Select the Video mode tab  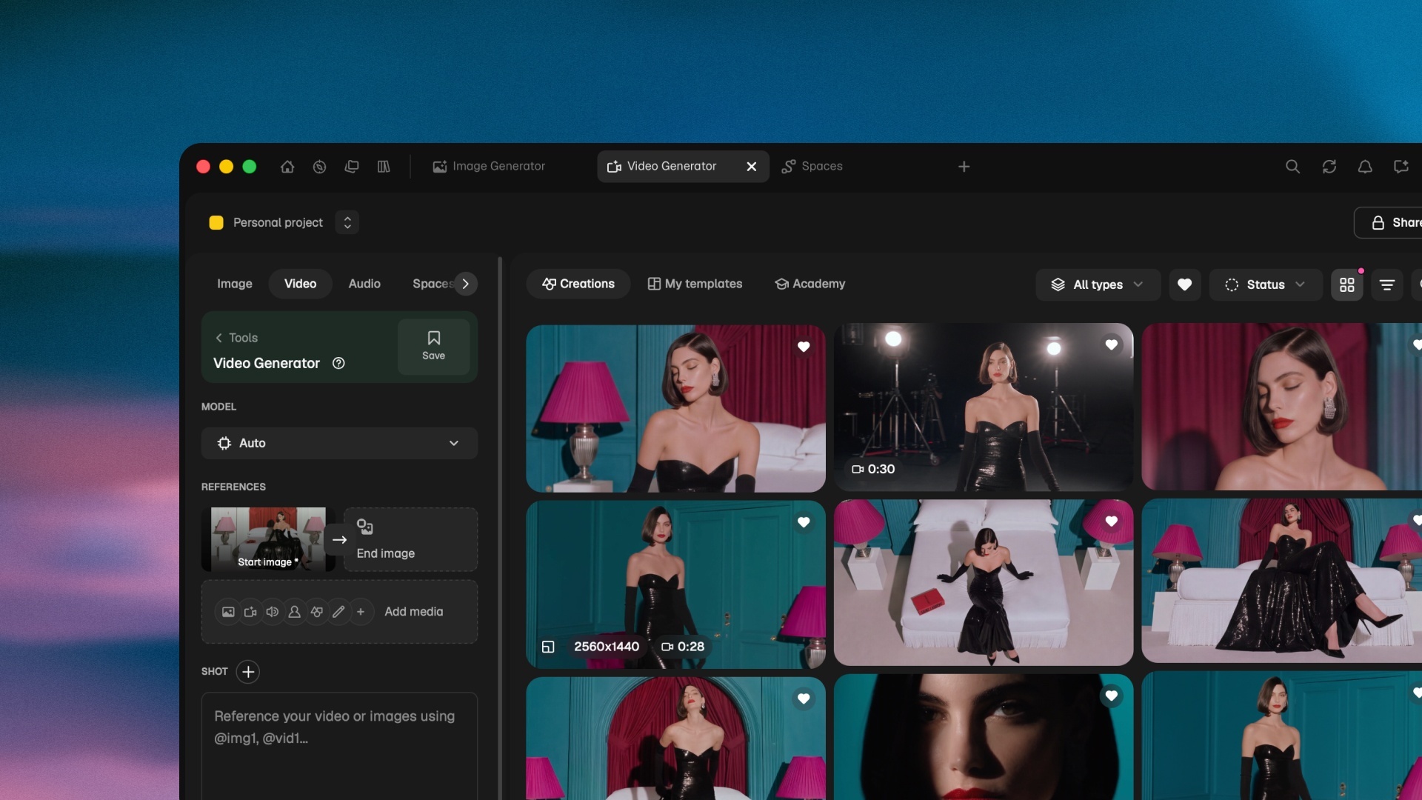click(x=300, y=284)
